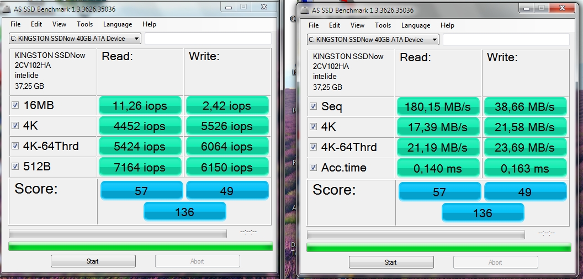Click the 0,140 ms access time result
The image size is (583, 279).
438,168
